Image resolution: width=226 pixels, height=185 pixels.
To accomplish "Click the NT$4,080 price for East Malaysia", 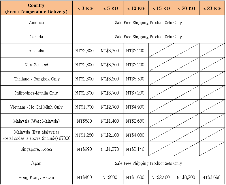I will point(135,135).
